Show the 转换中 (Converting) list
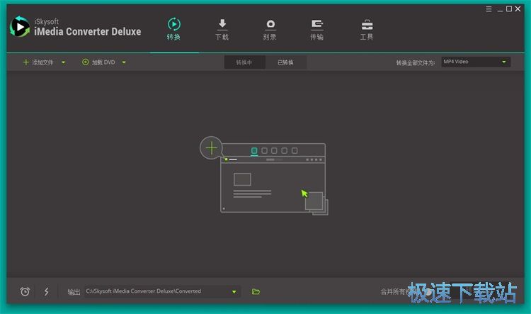Image resolution: width=531 pixels, height=314 pixels. click(x=244, y=63)
